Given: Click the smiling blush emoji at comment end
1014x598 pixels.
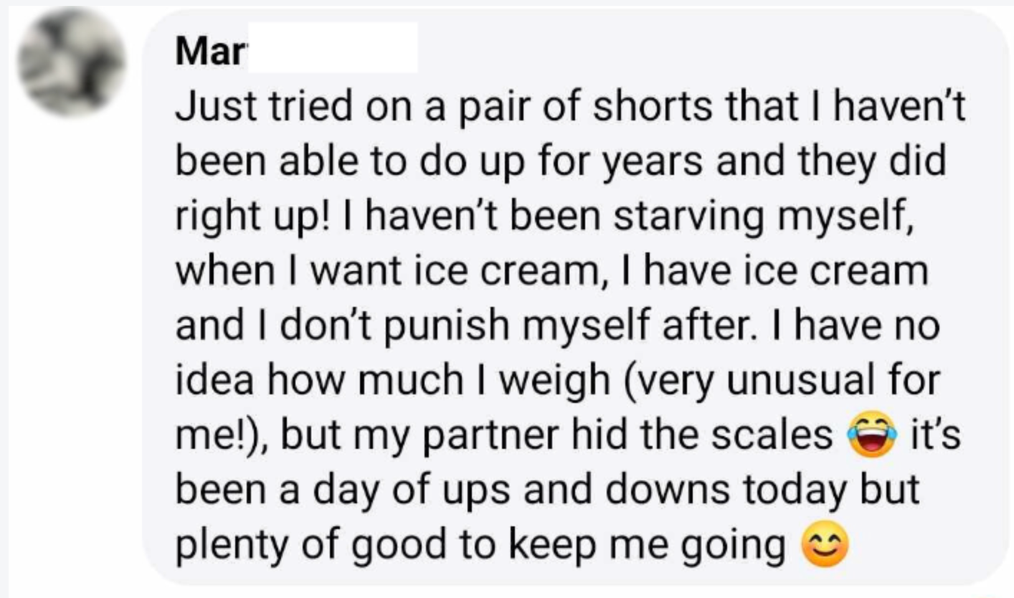Looking at the screenshot, I should [x=825, y=547].
